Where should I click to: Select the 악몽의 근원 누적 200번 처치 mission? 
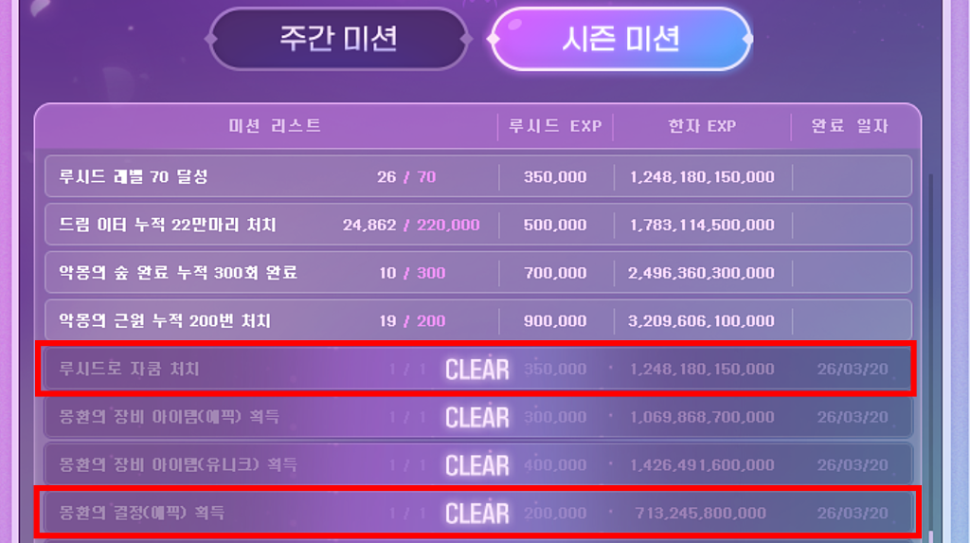(164, 321)
